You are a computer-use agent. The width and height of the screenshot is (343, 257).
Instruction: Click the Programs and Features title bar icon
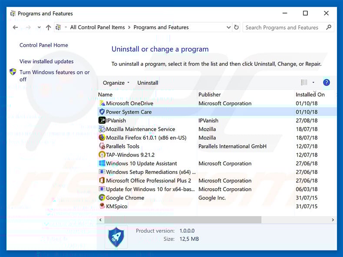pyautogui.click(x=13, y=13)
